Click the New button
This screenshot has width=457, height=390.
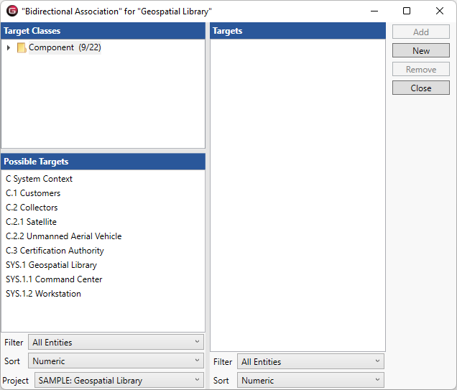(421, 51)
